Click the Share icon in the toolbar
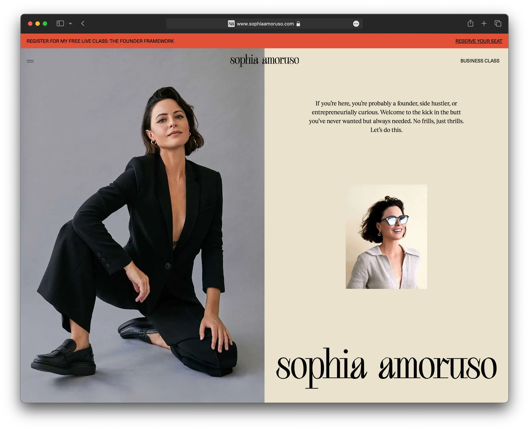Image resolution: width=529 pixels, height=430 pixels. coord(471,23)
